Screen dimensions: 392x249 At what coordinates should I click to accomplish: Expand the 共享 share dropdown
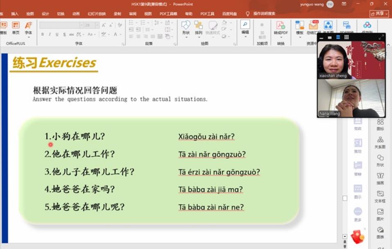387,14
